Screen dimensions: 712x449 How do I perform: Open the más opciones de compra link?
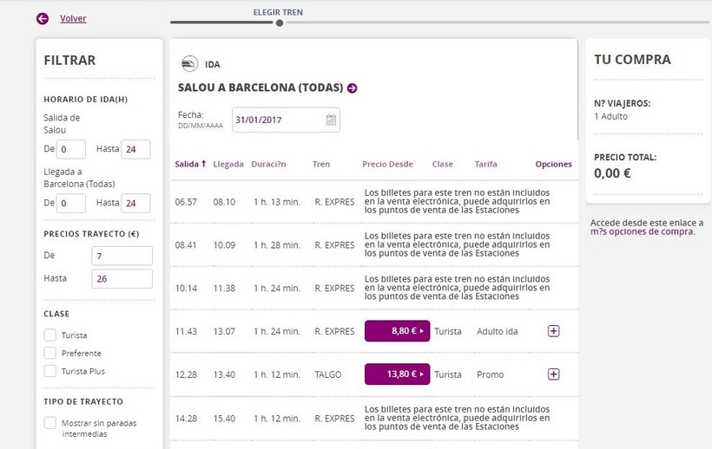(x=643, y=231)
